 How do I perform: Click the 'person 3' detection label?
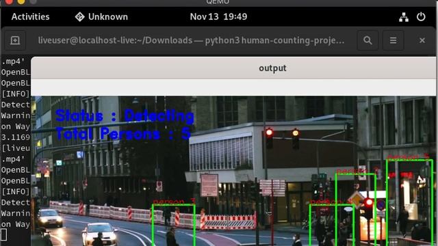tap(174, 202)
